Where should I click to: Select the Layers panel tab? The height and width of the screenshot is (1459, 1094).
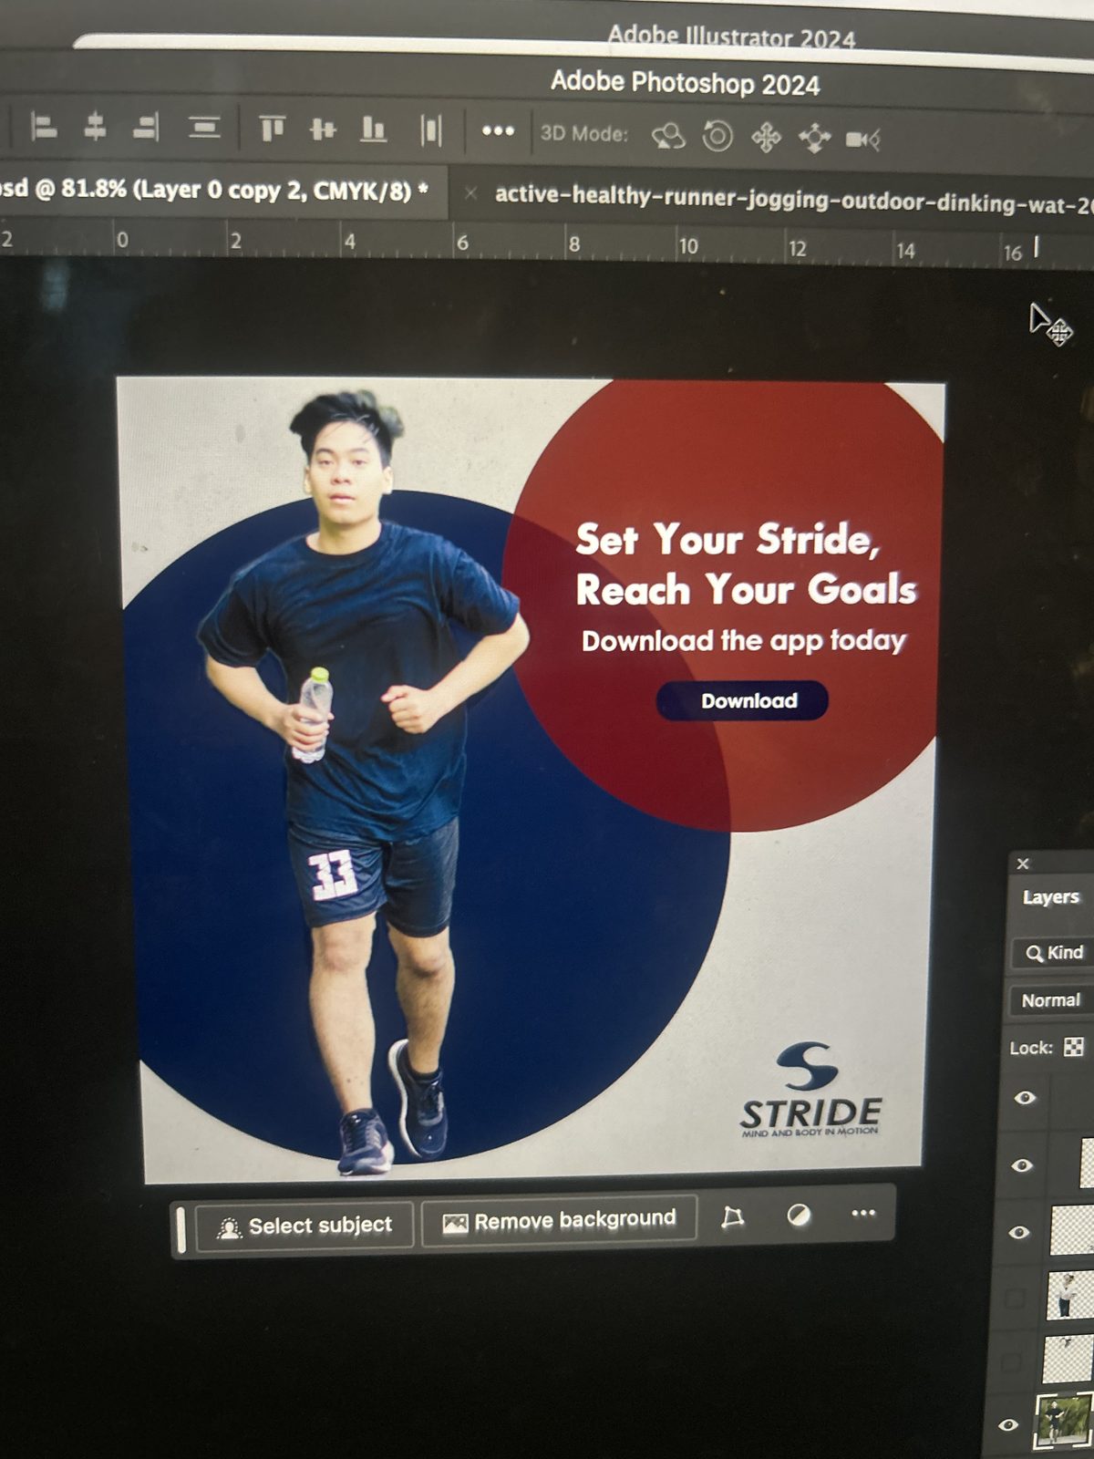pyautogui.click(x=1050, y=897)
